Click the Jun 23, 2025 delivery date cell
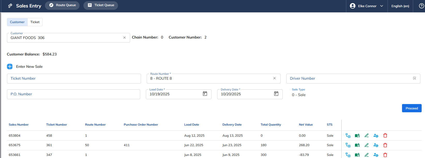The image size is (425, 158). [x=232, y=145]
